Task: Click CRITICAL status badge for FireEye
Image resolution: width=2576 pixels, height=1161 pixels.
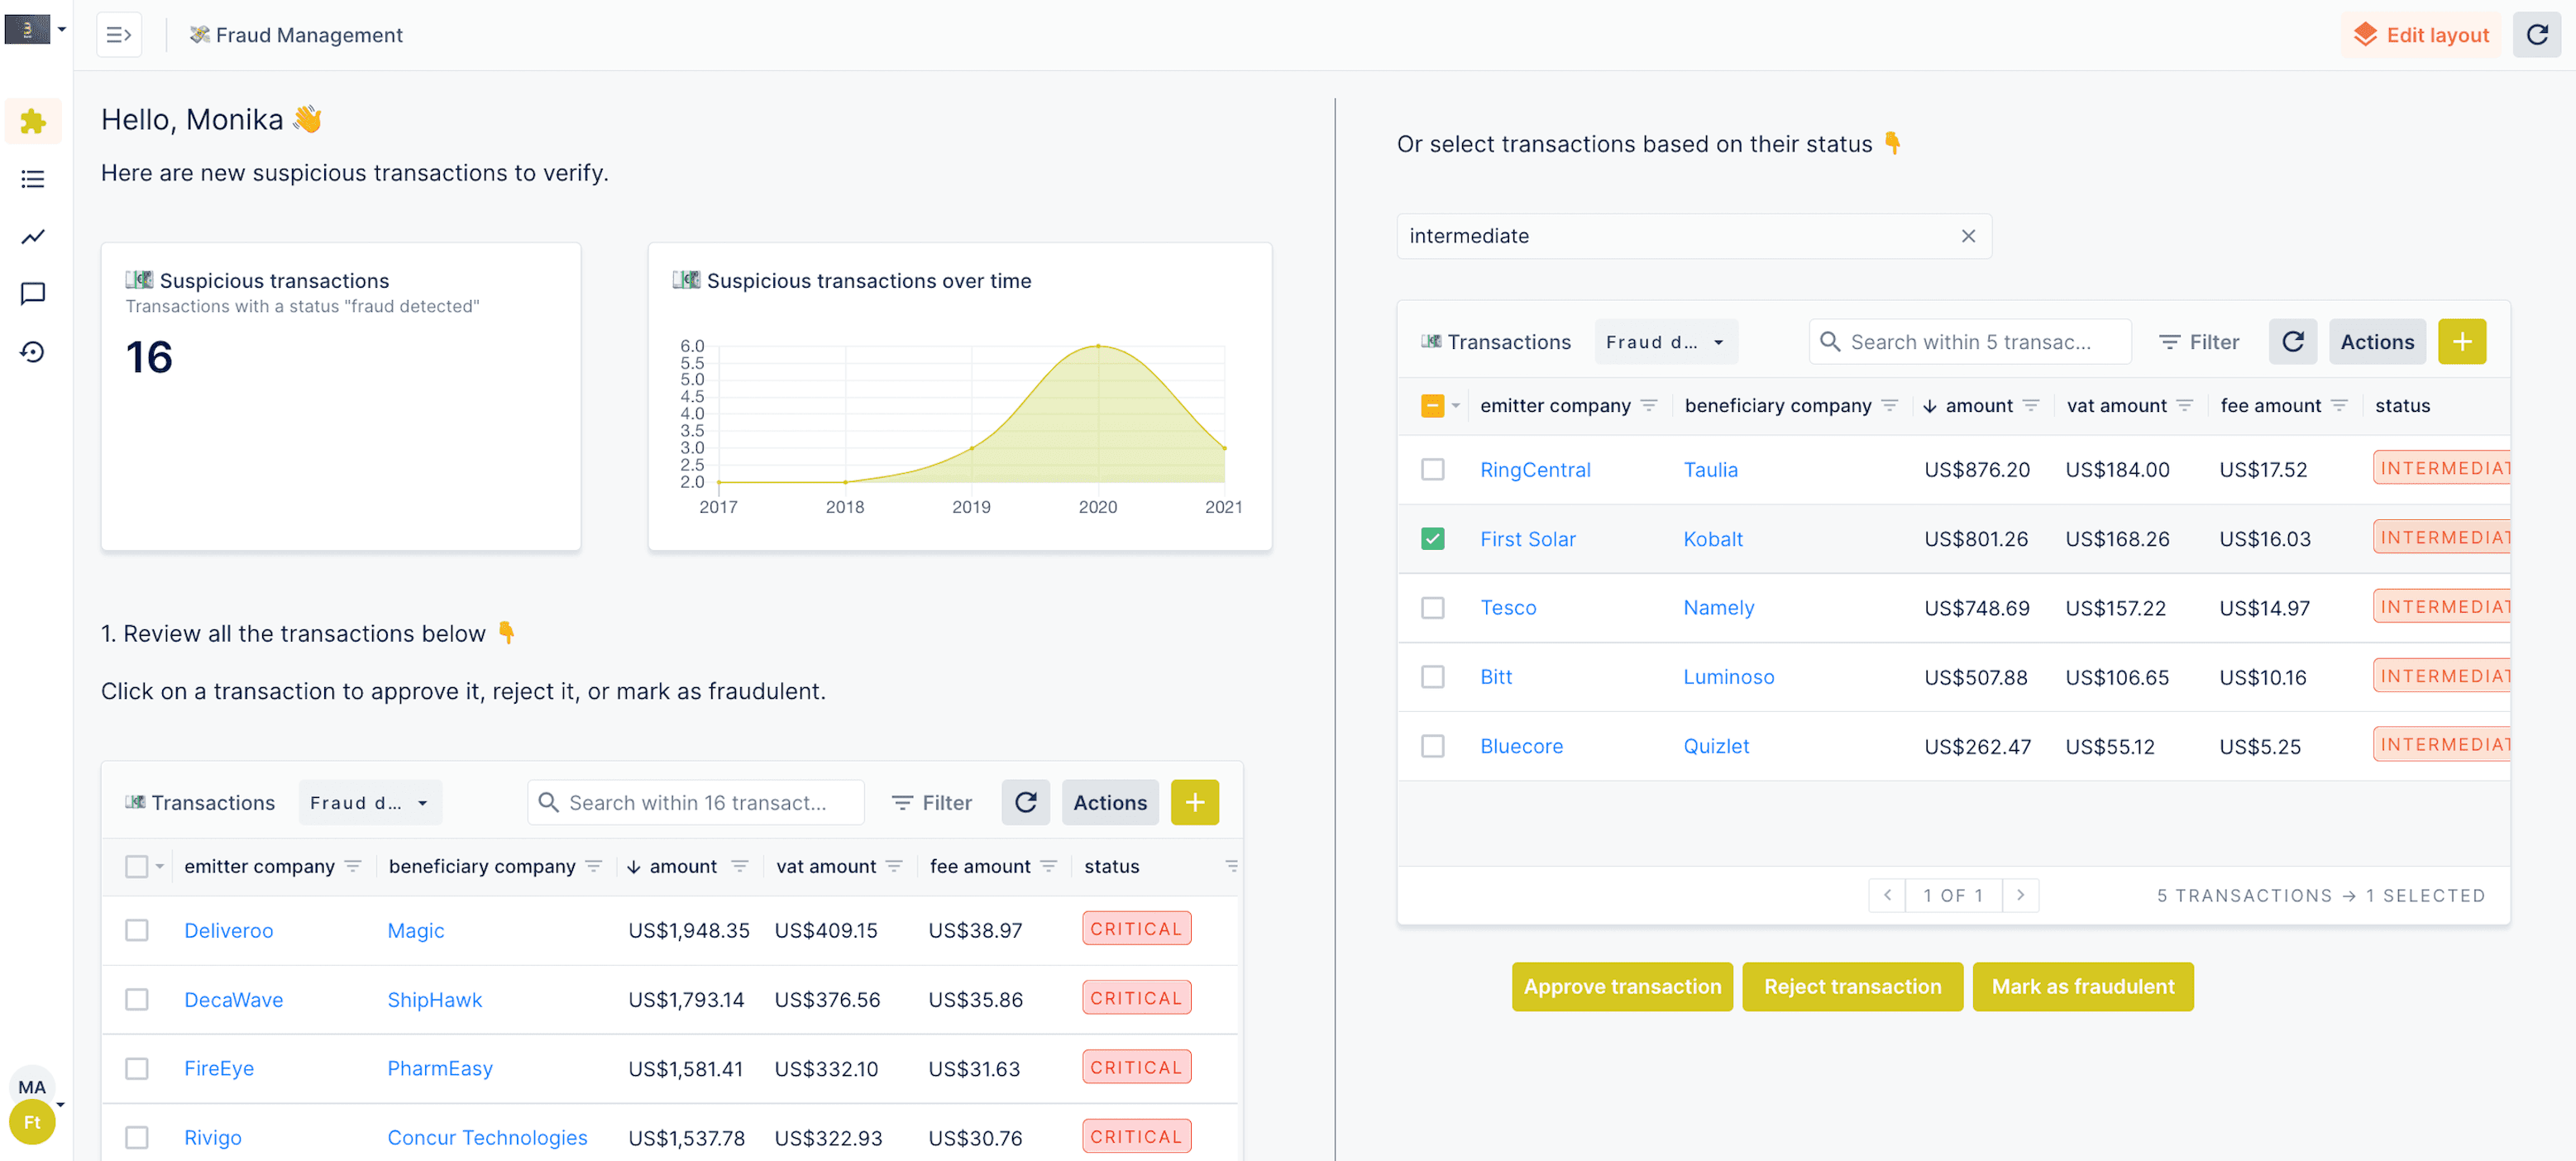Action: (x=1136, y=1067)
